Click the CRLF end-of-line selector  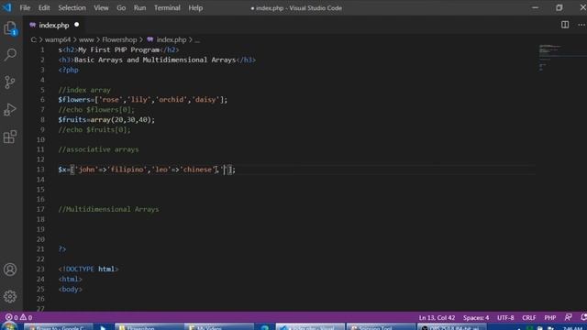click(529, 318)
